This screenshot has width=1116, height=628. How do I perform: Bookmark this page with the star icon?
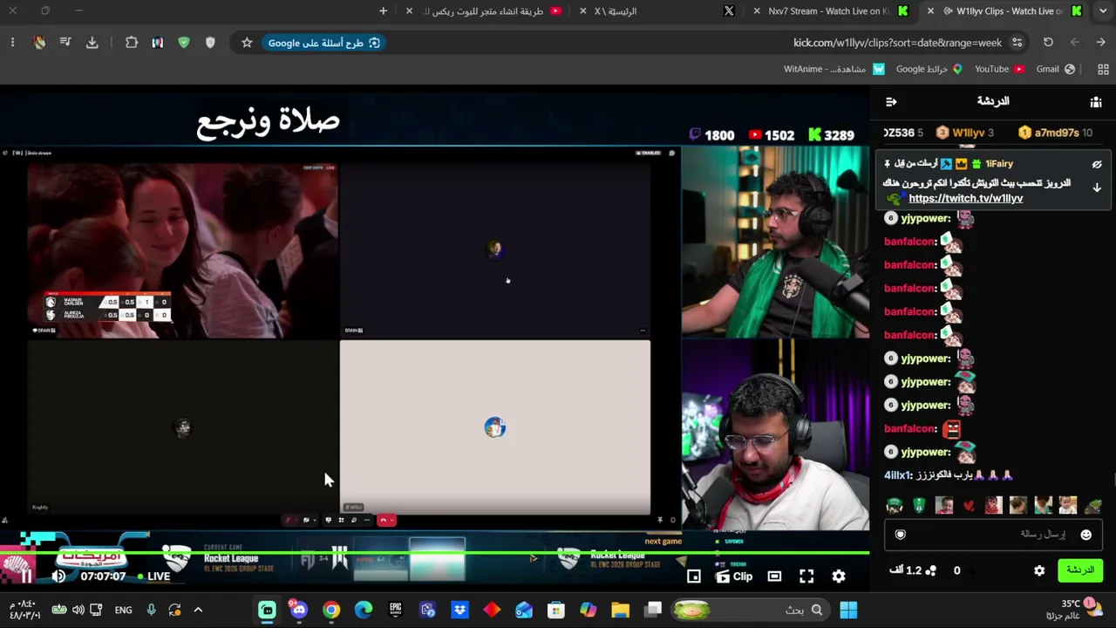coord(247,43)
